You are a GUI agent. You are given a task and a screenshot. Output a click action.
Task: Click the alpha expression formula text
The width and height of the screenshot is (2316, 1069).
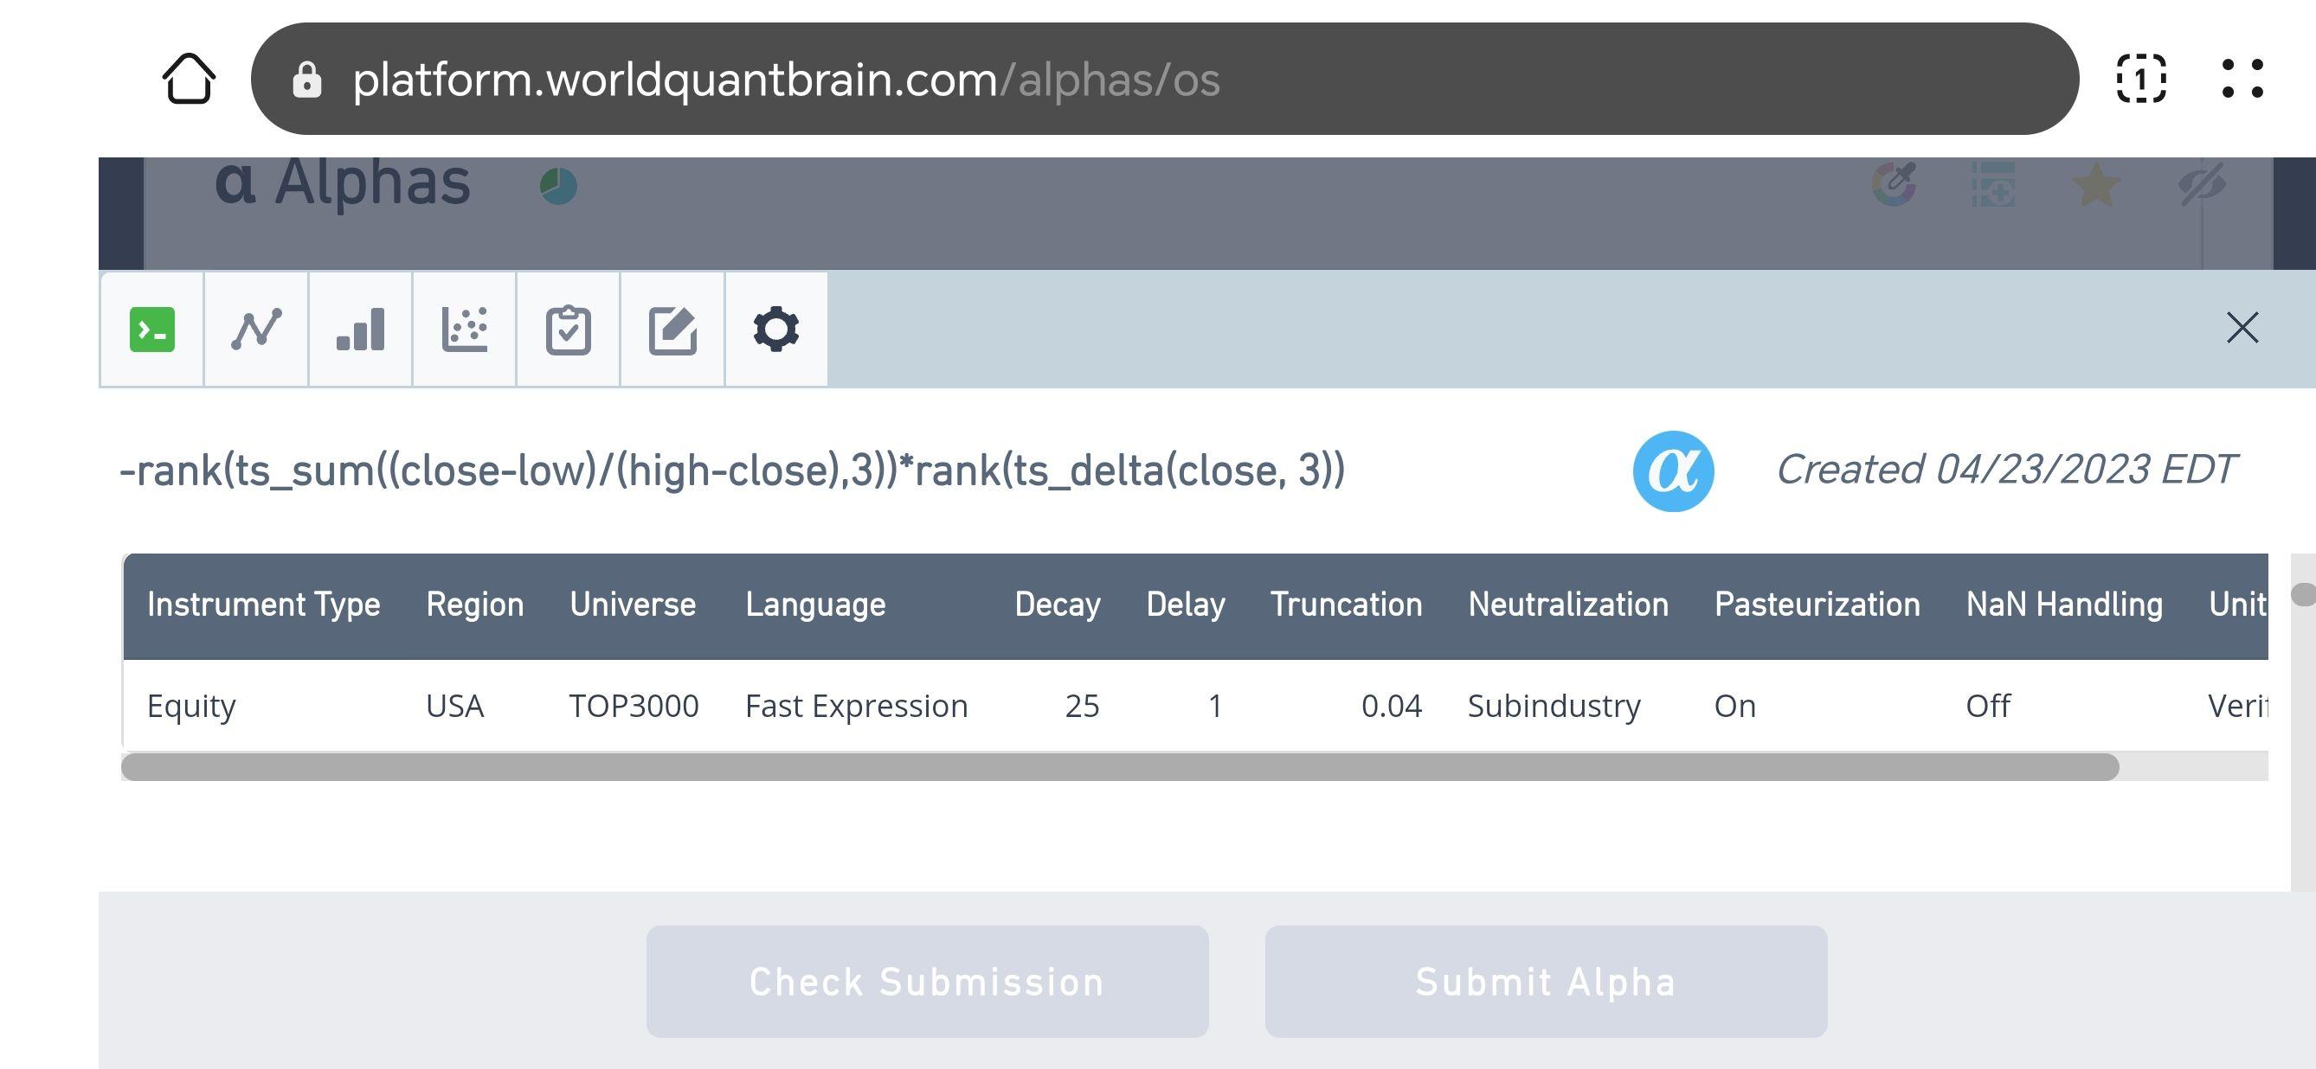click(732, 470)
